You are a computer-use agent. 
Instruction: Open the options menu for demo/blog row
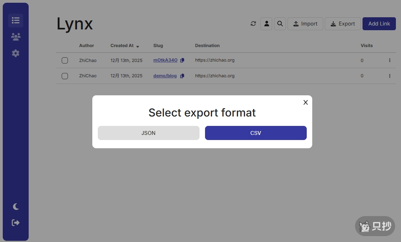pyautogui.click(x=390, y=76)
